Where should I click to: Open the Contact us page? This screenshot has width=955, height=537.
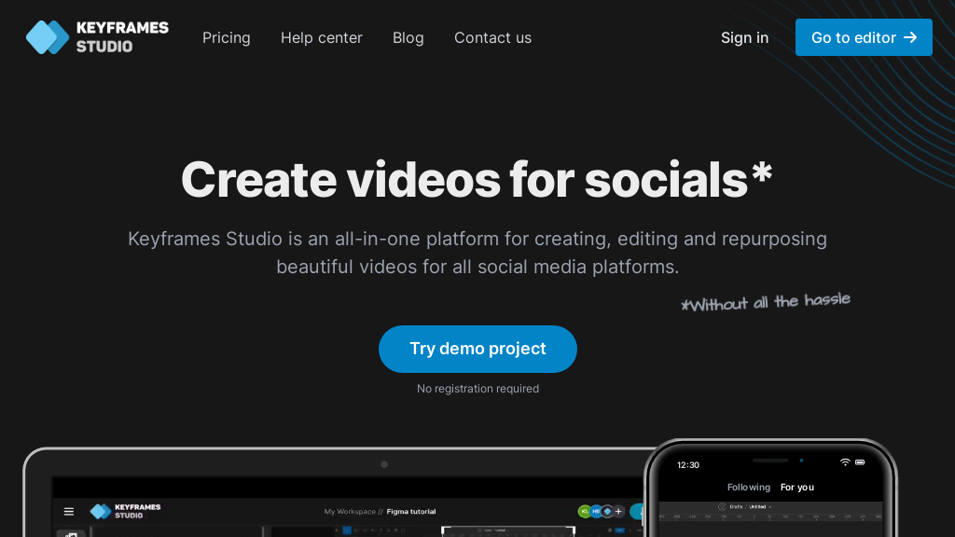492,37
